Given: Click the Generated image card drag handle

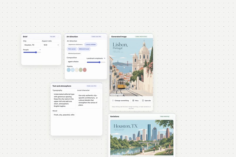Looking at the screenshot, I should [x=150, y=37].
